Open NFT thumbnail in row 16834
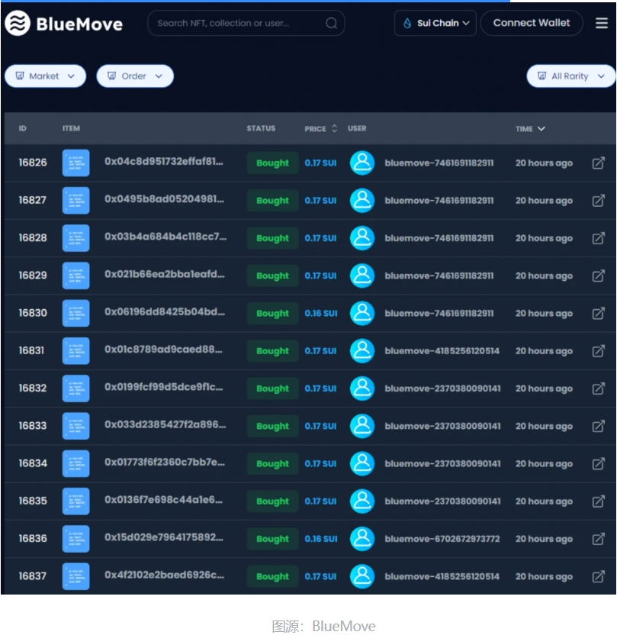Image resolution: width=617 pixels, height=635 pixels. (x=76, y=464)
